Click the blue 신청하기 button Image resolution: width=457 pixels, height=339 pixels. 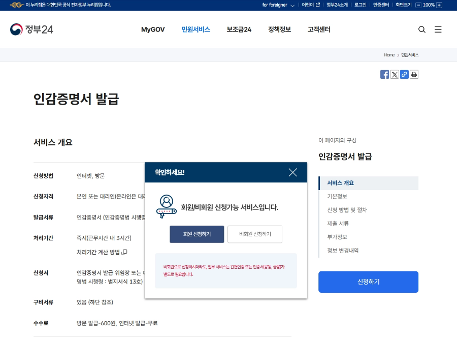pos(368,282)
